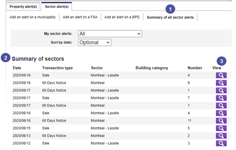This screenshot has height=150, width=236.
Task: Click the 2020/06/15 date cell
Action: pyautogui.click(x=22, y=128)
